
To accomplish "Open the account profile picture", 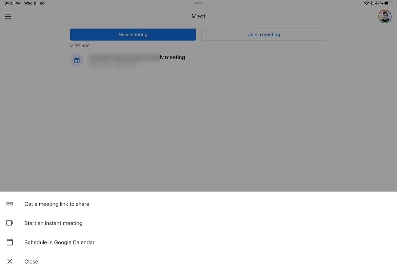I will [385, 17].
